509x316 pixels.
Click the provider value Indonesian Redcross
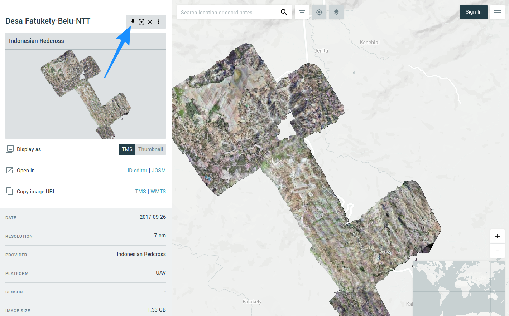click(141, 254)
